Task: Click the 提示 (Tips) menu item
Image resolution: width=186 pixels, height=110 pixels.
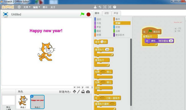Action: [x=45, y=7]
